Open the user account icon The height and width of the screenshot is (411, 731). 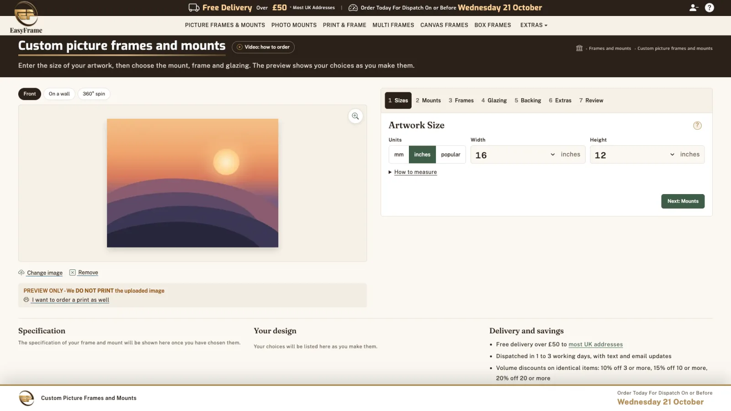click(694, 8)
